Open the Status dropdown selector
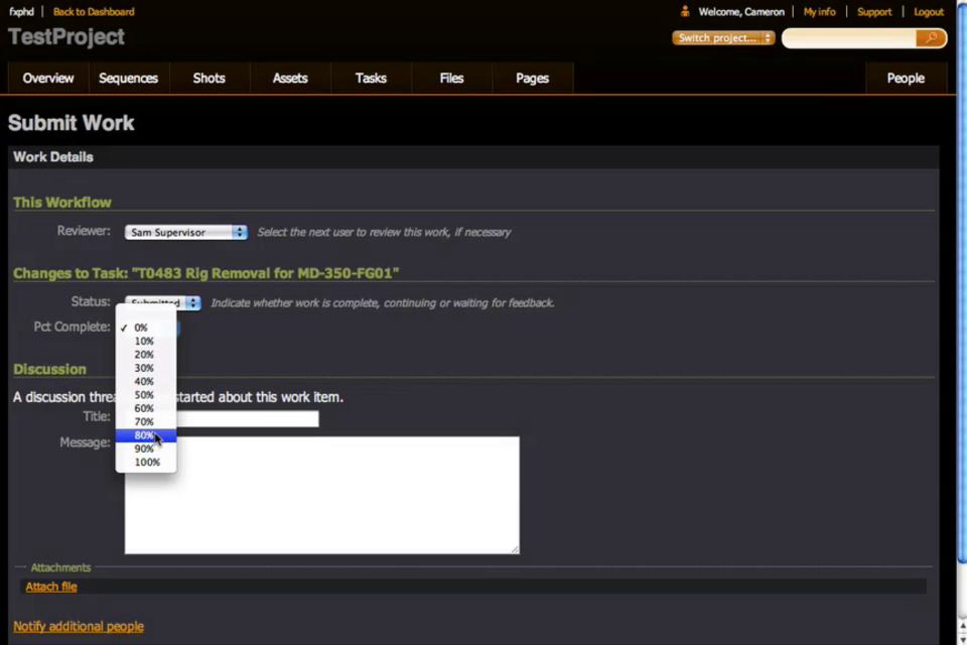This screenshot has height=645, width=967. coord(192,303)
